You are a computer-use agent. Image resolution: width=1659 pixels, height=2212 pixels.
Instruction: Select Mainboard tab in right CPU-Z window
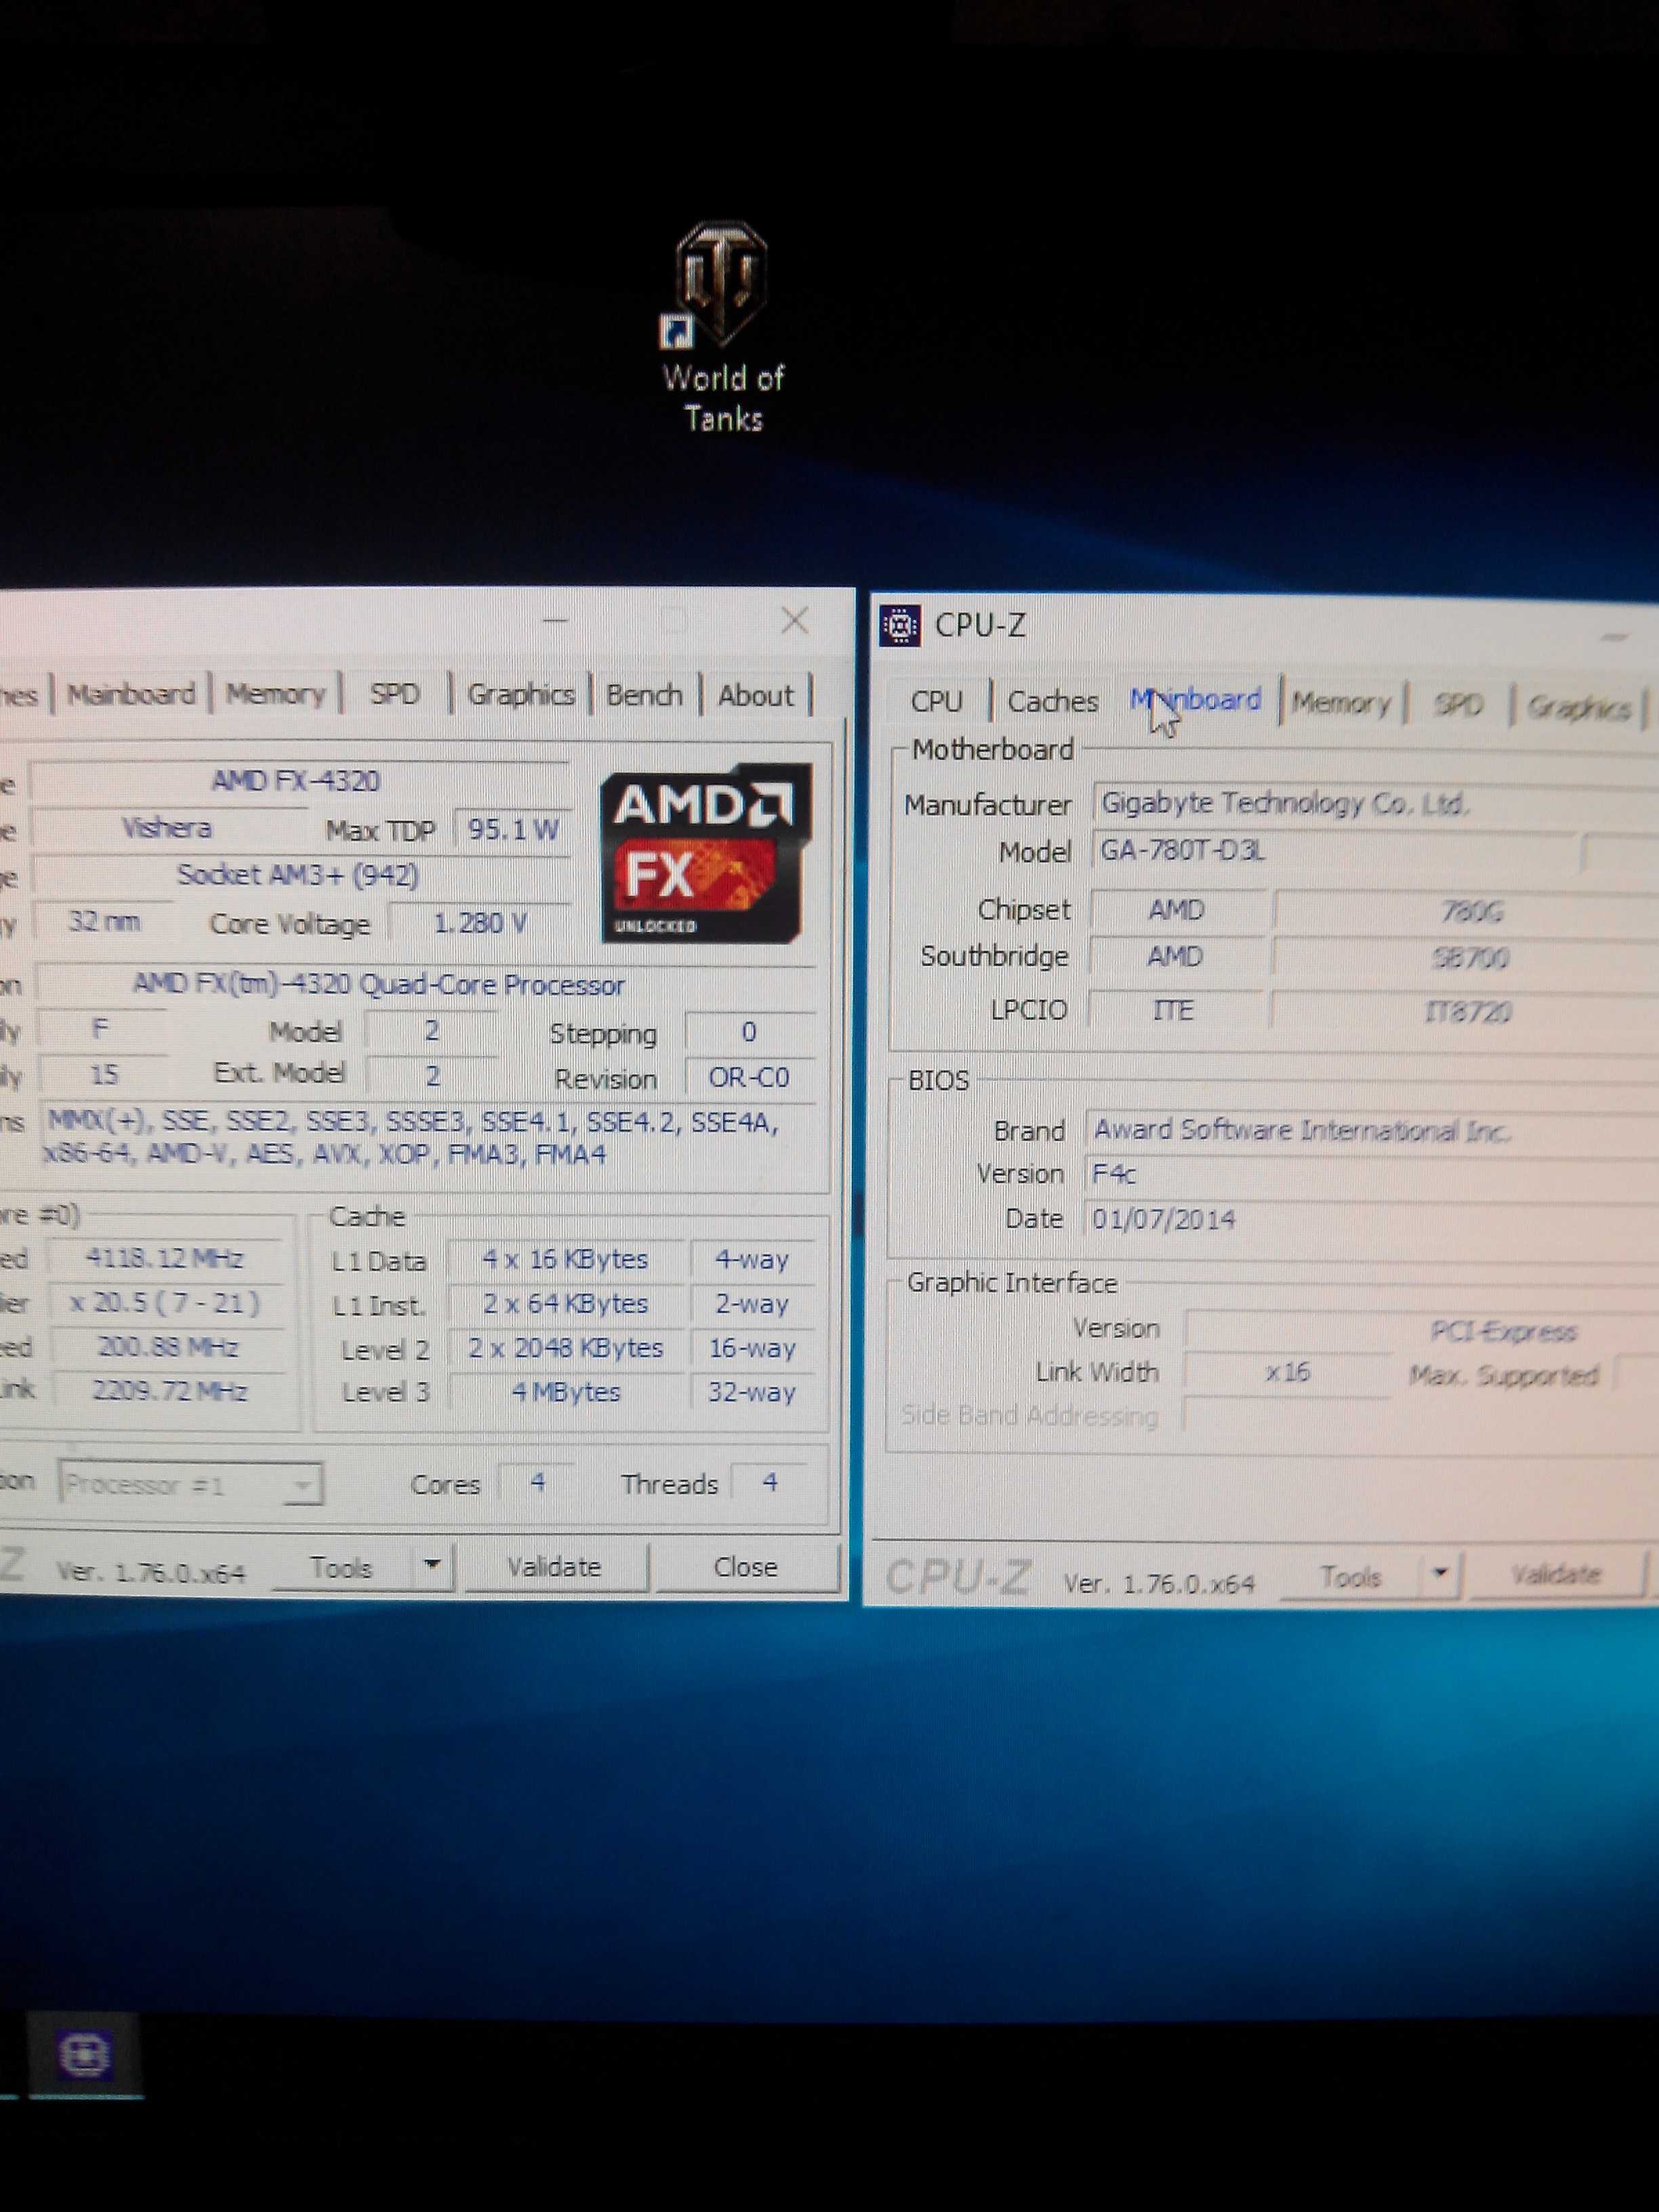(x=1196, y=700)
